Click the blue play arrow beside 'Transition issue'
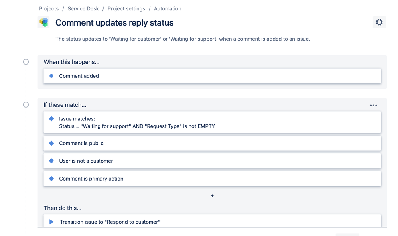The image size is (398, 236). [51, 222]
